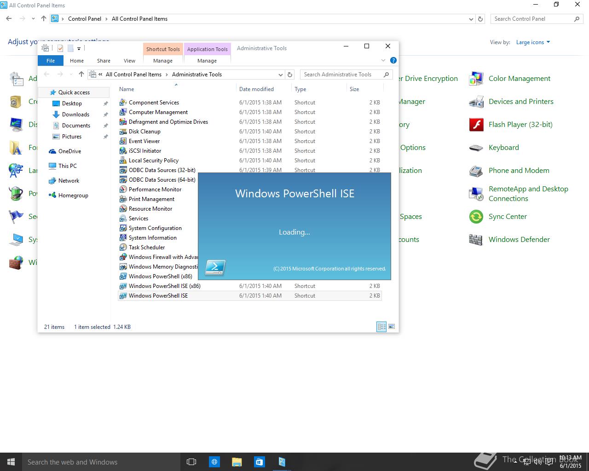Open the Keyboard control panel link
The image size is (589, 471).
click(x=503, y=148)
